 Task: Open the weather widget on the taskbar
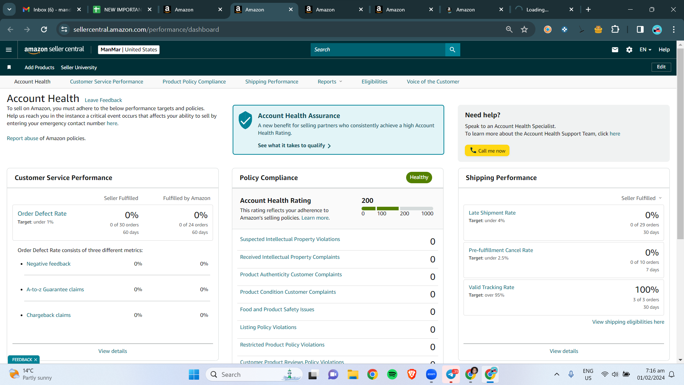pos(30,374)
